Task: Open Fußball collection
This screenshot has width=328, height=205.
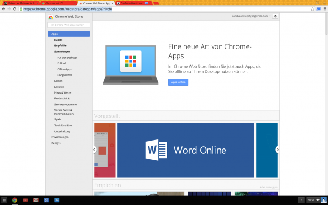Action: (62, 63)
